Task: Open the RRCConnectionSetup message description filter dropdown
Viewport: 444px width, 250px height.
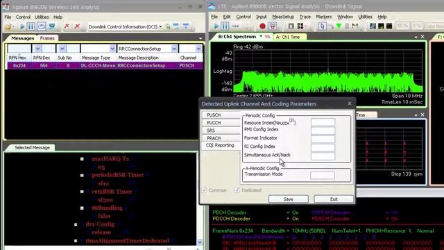Action: tap(174, 49)
